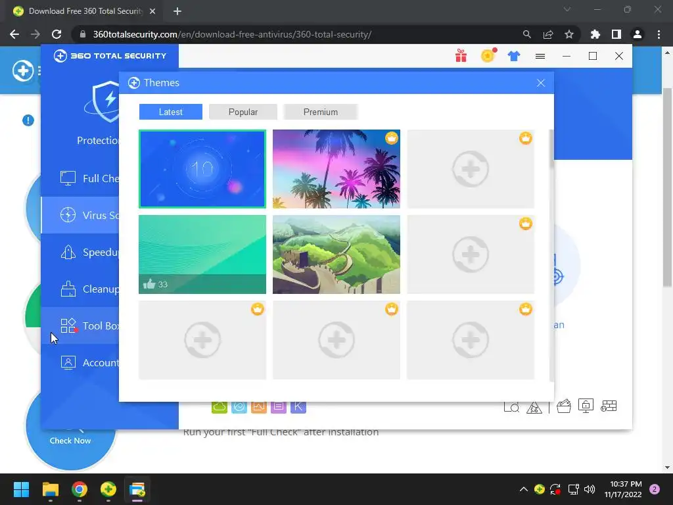Click the green cloud engine icon
This screenshot has width=673, height=505.
[x=220, y=407]
